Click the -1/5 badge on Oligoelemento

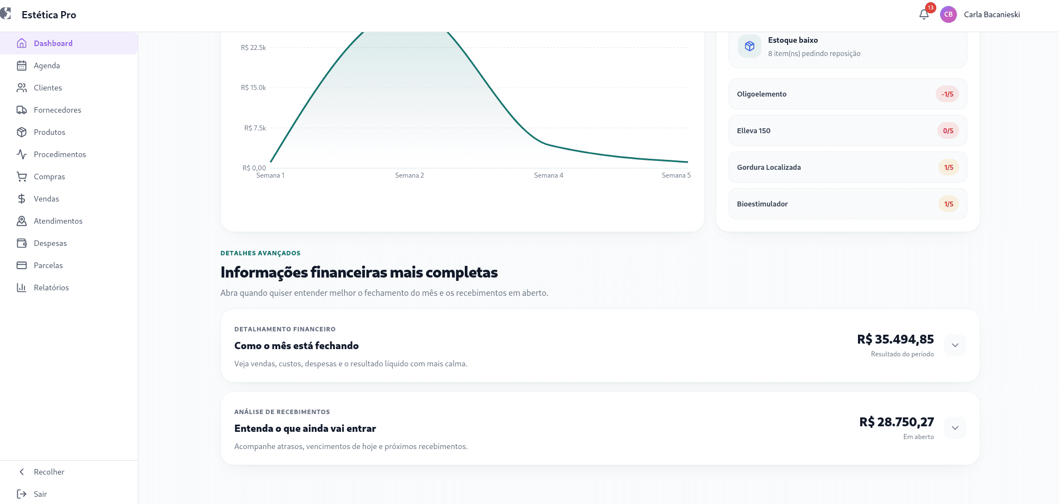point(947,94)
